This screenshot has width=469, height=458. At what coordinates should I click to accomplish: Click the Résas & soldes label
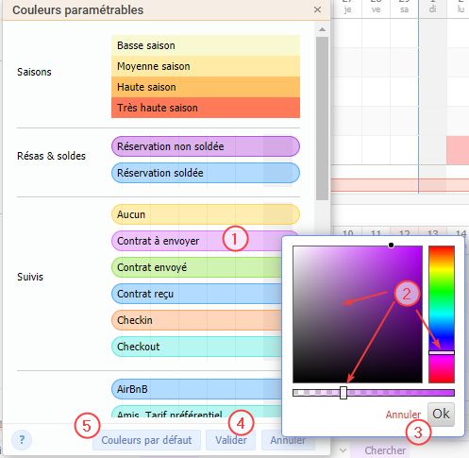pyautogui.click(x=51, y=156)
